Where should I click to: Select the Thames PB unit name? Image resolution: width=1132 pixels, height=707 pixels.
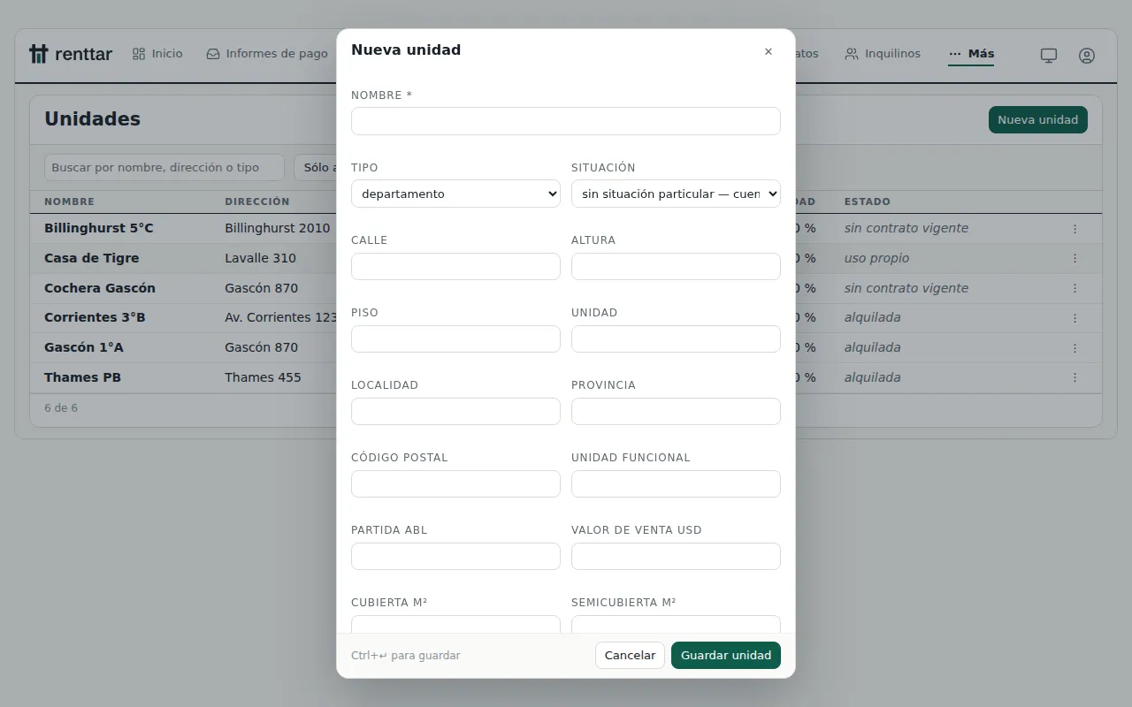[x=82, y=377]
